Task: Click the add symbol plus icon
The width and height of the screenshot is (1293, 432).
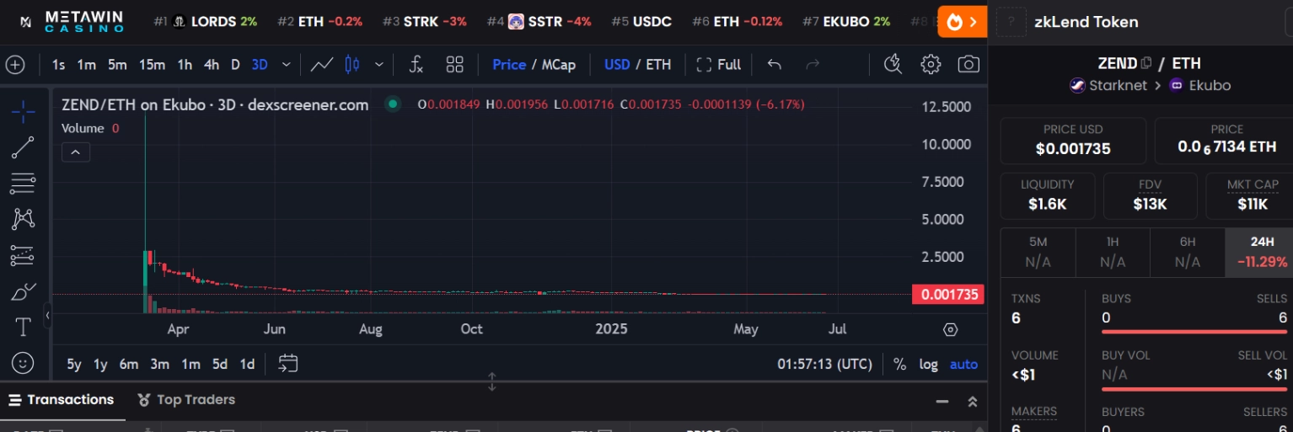Action: [15, 65]
